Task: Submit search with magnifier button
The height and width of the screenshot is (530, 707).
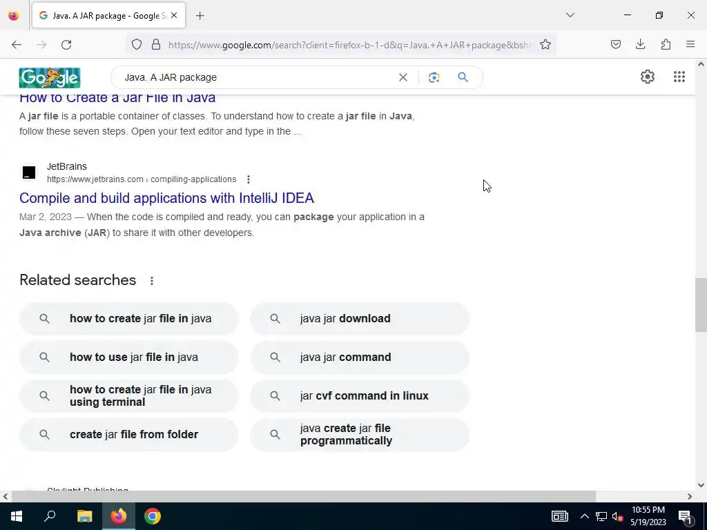Action: [463, 77]
